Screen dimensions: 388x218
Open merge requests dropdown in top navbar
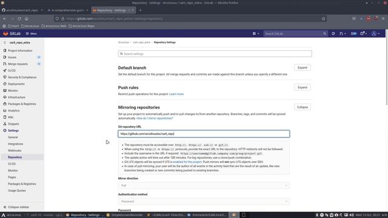[343, 34]
